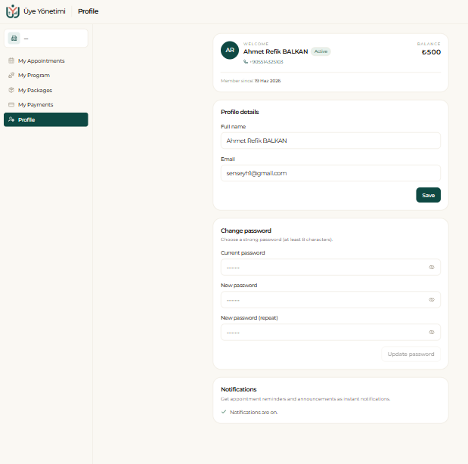The image size is (468, 464).
Task: Click the Profile details heading
Action: click(x=240, y=112)
